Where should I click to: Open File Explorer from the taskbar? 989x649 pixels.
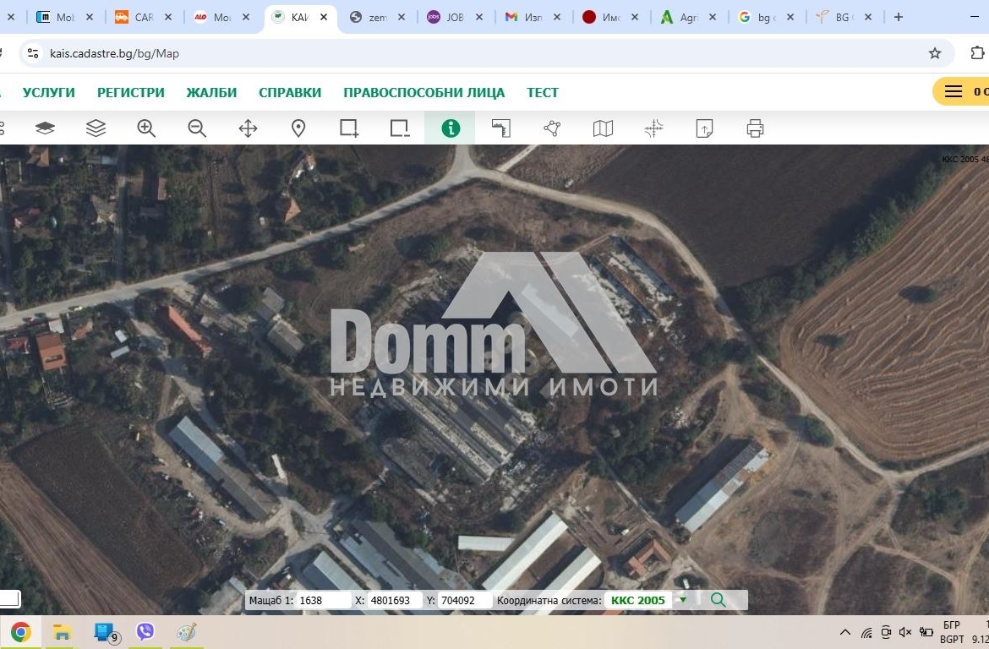[x=62, y=631]
